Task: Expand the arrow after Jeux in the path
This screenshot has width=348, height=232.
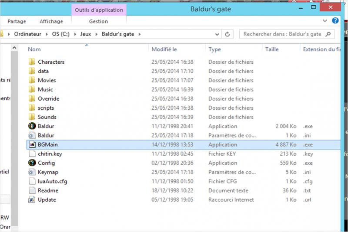Action: click(96, 34)
